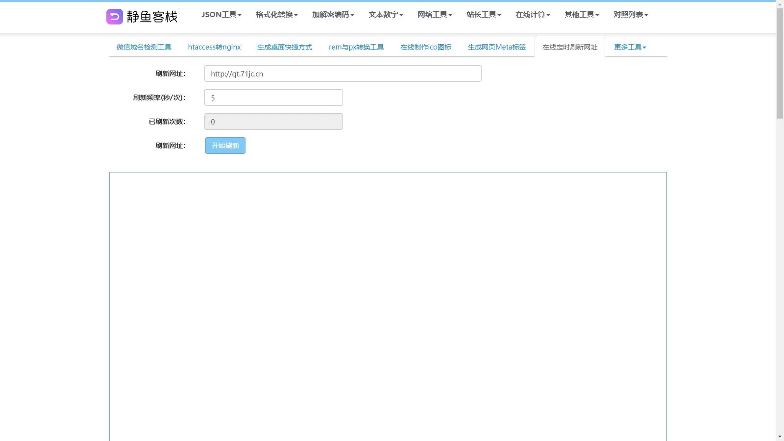Screen dimensions: 784x441
Task: Switch to the 生成网页Meta标签 tab
Action: (x=497, y=47)
